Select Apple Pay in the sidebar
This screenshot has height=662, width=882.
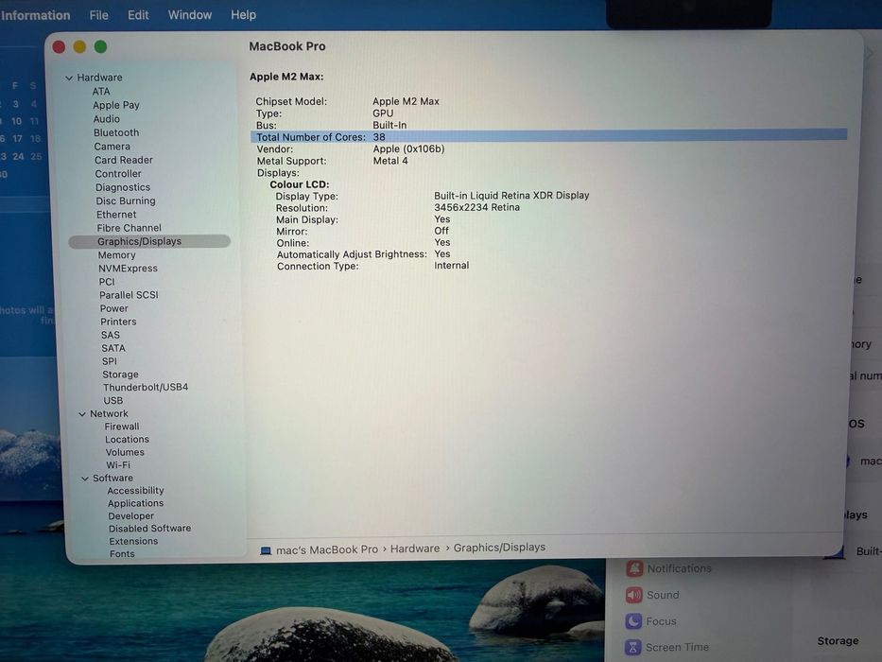(116, 105)
